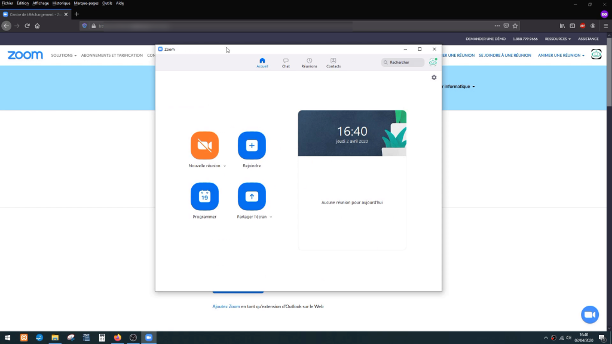Image resolution: width=612 pixels, height=344 pixels.
Task: Open Firefox Marque-pages menu
Action: coord(86,3)
